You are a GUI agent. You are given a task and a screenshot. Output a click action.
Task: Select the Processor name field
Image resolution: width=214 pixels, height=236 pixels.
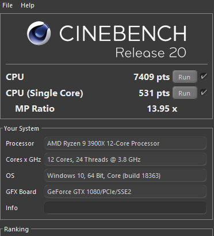(125, 143)
